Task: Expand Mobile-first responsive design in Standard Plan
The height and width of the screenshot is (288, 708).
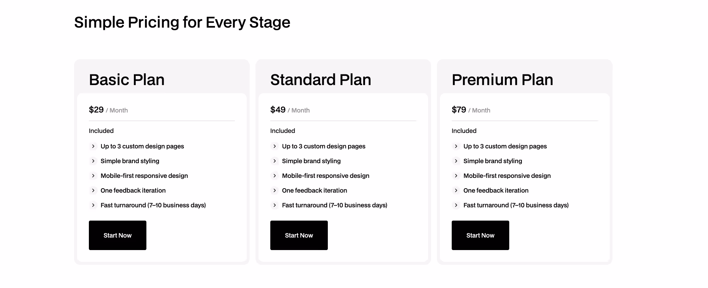Action: click(275, 176)
